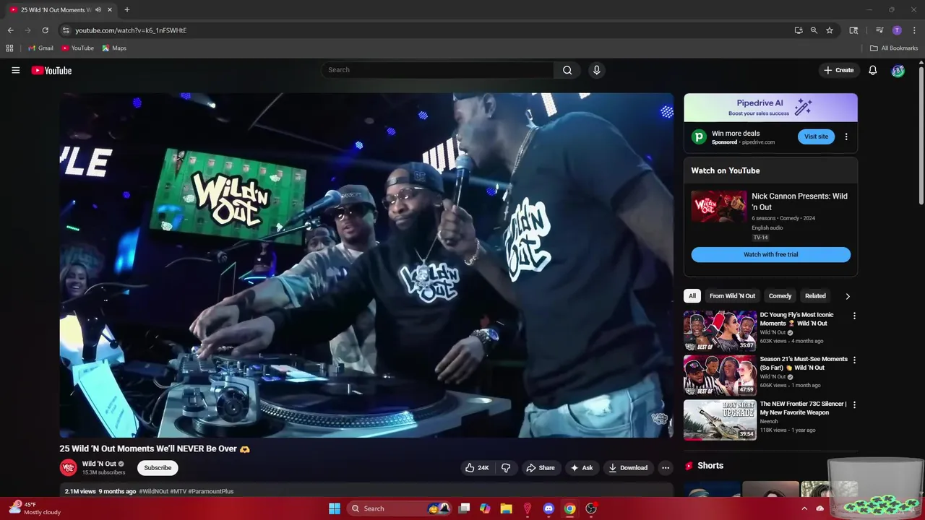This screenshot has height=520, width=925.
Task: Click the install app icon in the address bar
Action: pos(798,30)
